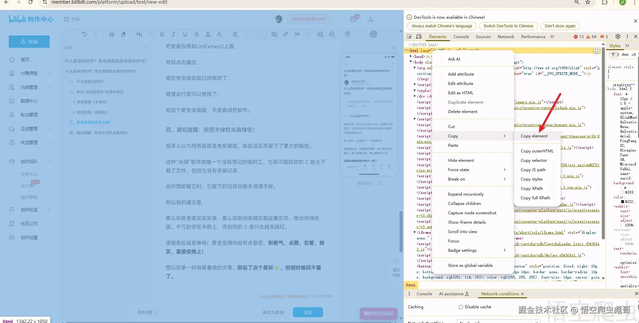The width and height of the screenshot is (639, 323).
Task: Open DevTools settings gear
Action: coord(618,36)
